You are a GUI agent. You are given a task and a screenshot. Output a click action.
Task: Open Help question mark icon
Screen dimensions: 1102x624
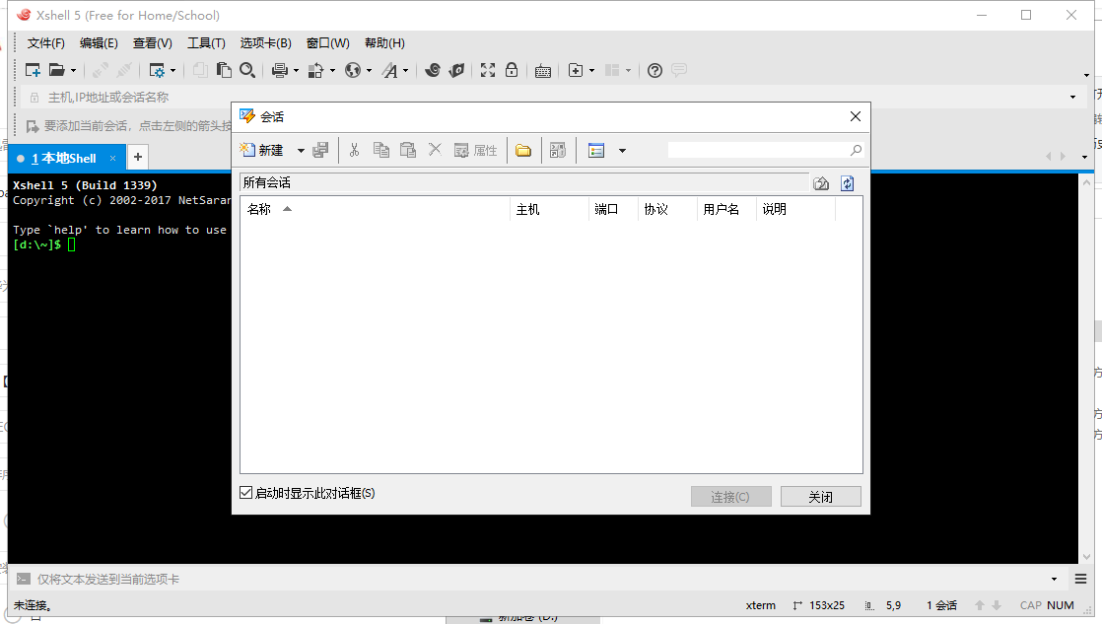655,70
